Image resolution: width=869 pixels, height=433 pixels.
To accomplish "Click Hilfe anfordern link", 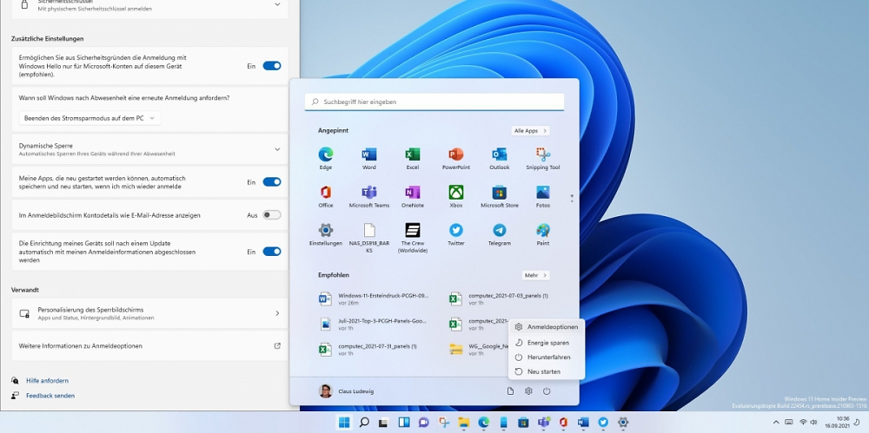I will click(47, 381).
